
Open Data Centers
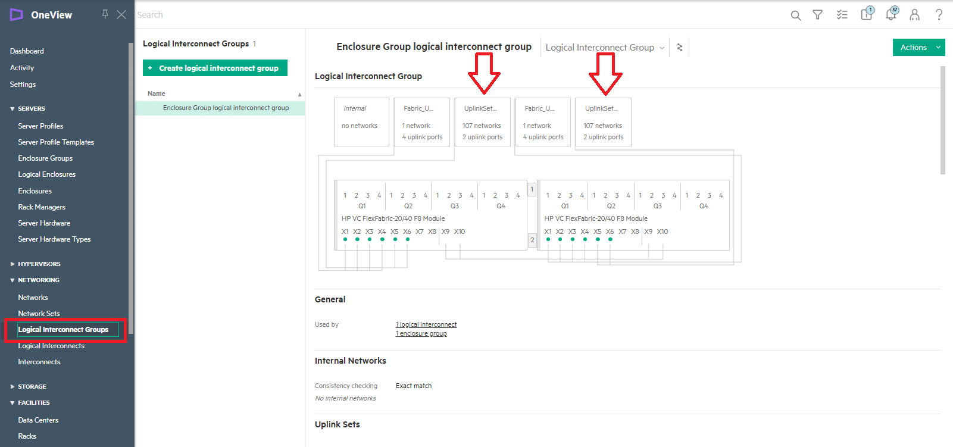38,420
